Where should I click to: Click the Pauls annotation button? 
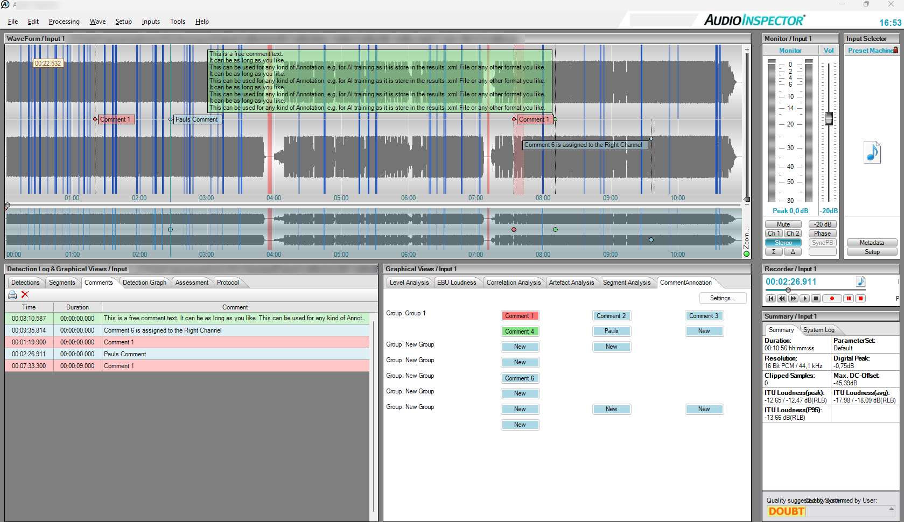click(611, 331)
